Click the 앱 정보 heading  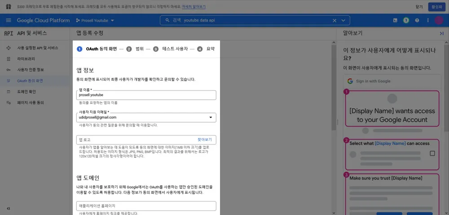point(85,70)
